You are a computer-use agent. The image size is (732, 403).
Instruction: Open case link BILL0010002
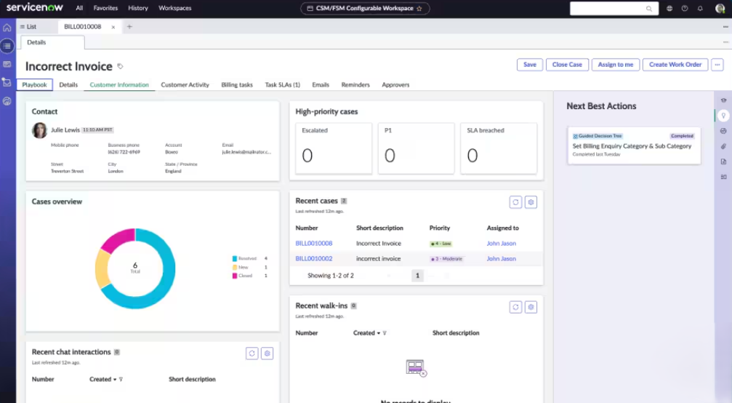click(x=314, y=259)
